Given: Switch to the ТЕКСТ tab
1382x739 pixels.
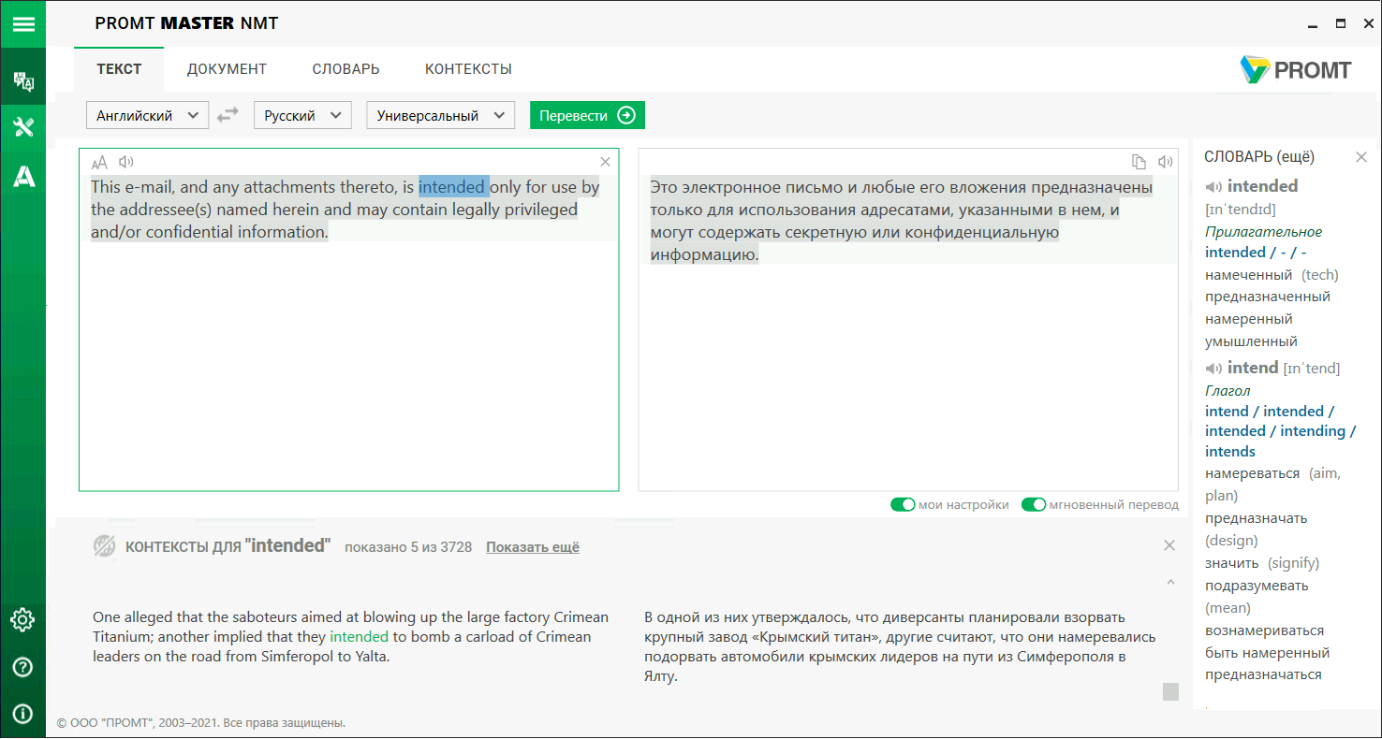Looking at the screenshot, I should (119, 69).
